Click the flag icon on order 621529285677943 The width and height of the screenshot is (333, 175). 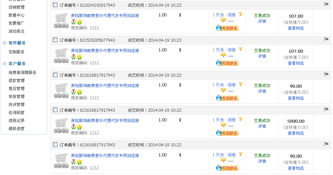pos(326,39)
